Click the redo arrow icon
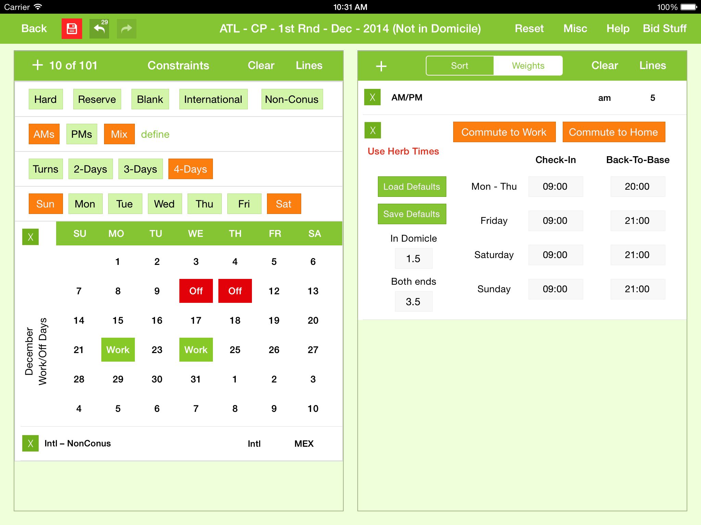701x525 pixels. (x=127, y=29)
